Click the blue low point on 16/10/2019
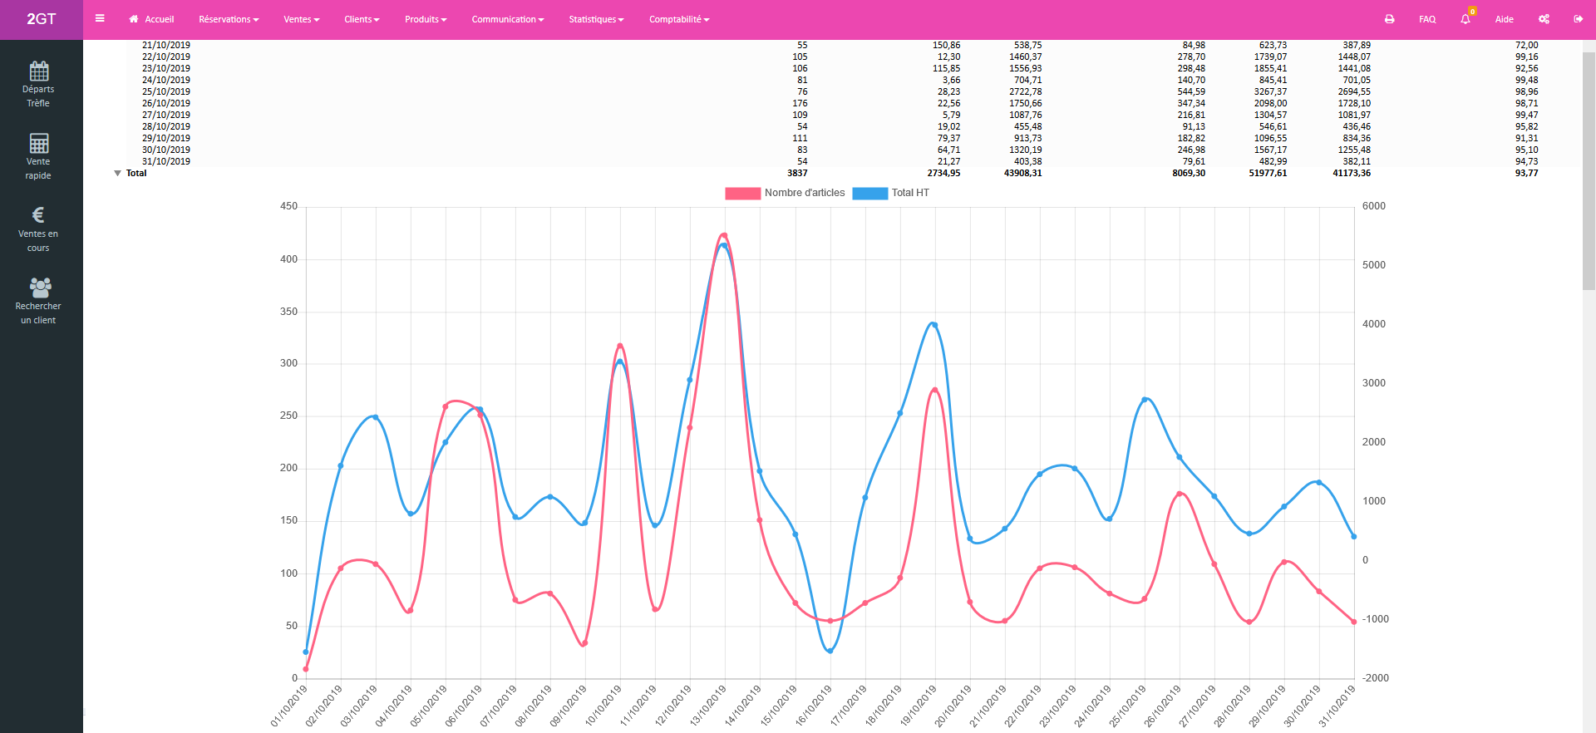 (x=830, y=651)
